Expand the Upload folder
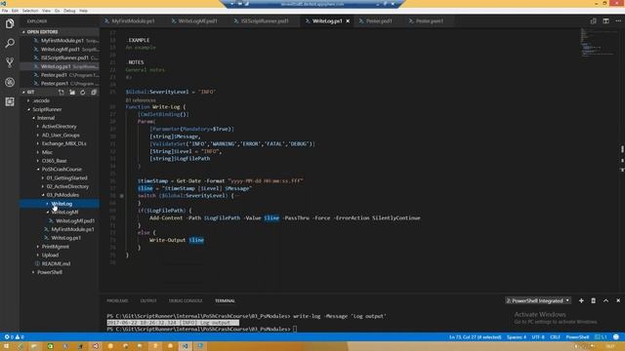Viewport: 625px width, 351px height. click(x=50, y=255)
